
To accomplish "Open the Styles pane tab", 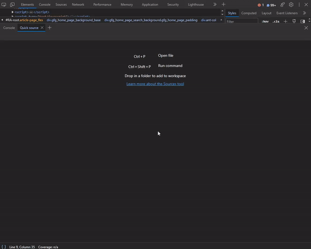I will pos(232,13).
